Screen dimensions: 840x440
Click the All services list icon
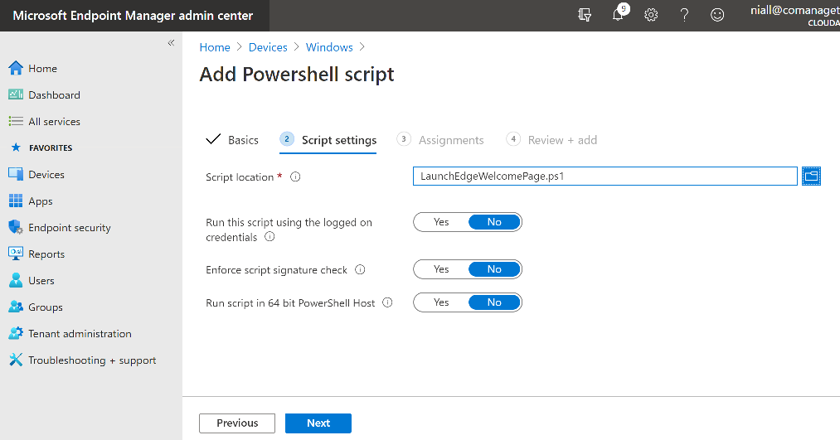tap(16, 122)
